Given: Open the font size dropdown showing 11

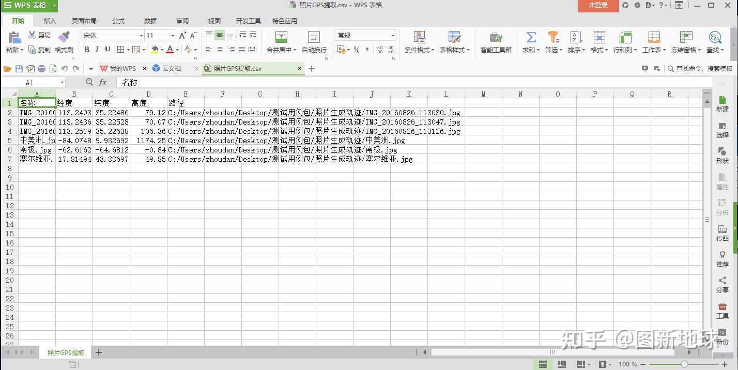Looking at the screenshot, I should pyautogui.click(x=173, y=36).
